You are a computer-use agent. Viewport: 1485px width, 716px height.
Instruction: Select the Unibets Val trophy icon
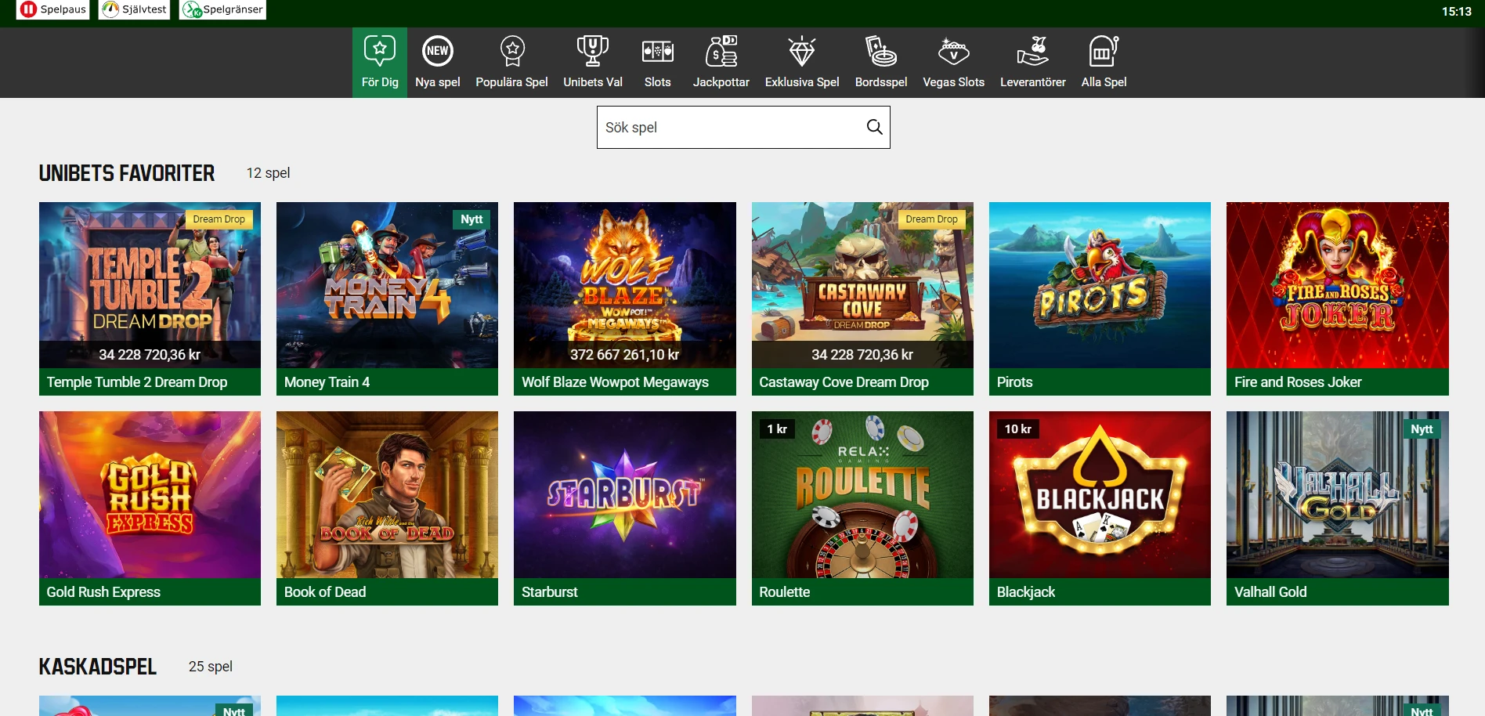coord(593,52)
